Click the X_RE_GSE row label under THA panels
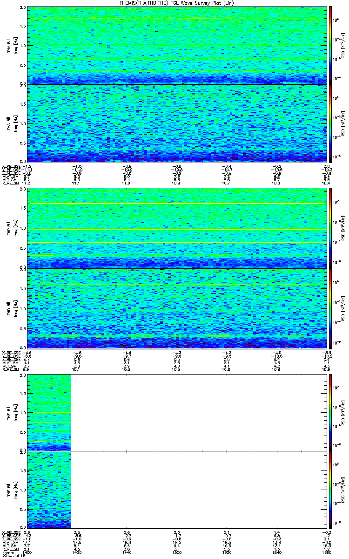 tap(11, 166)
